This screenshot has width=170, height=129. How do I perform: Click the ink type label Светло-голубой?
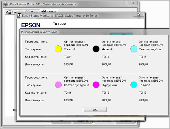[x=150, y=49]
